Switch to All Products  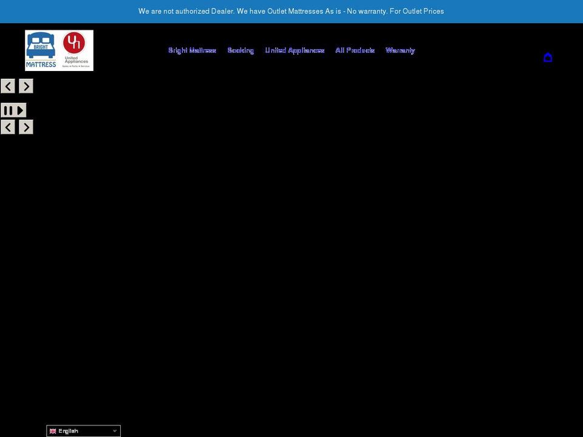[x=355, y=49]
